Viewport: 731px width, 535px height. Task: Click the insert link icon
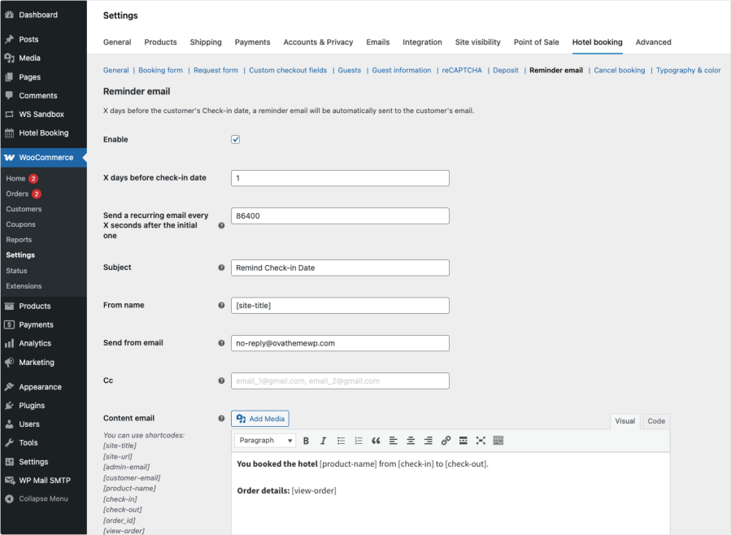coord(446,441)
